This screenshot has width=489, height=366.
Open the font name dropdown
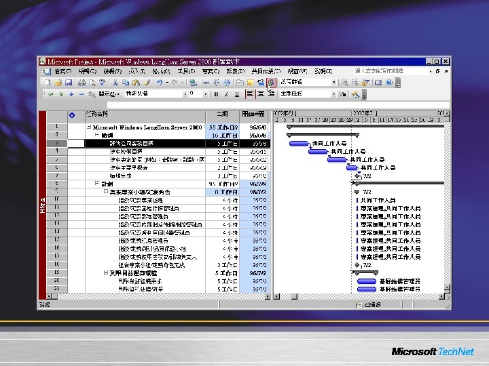185,94
